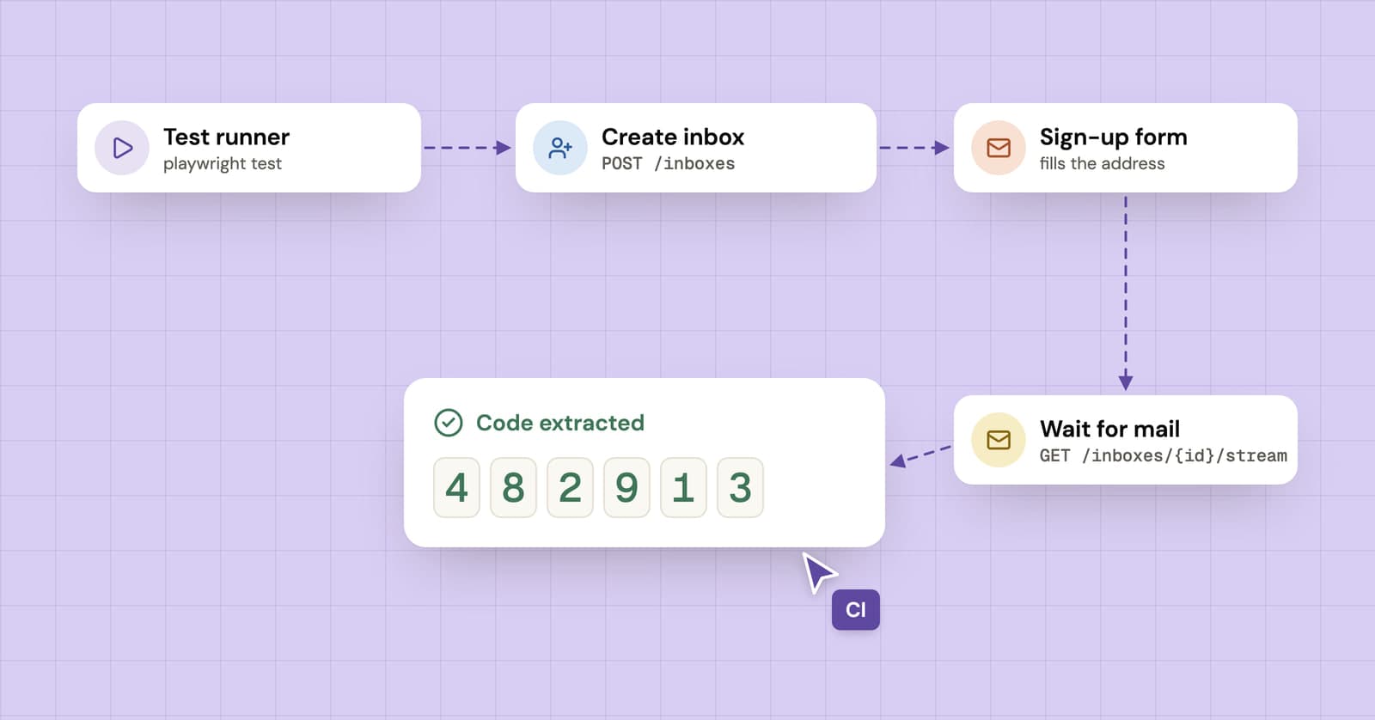Click the green checkmark icon beside Code extracted

tap(449, 423)
